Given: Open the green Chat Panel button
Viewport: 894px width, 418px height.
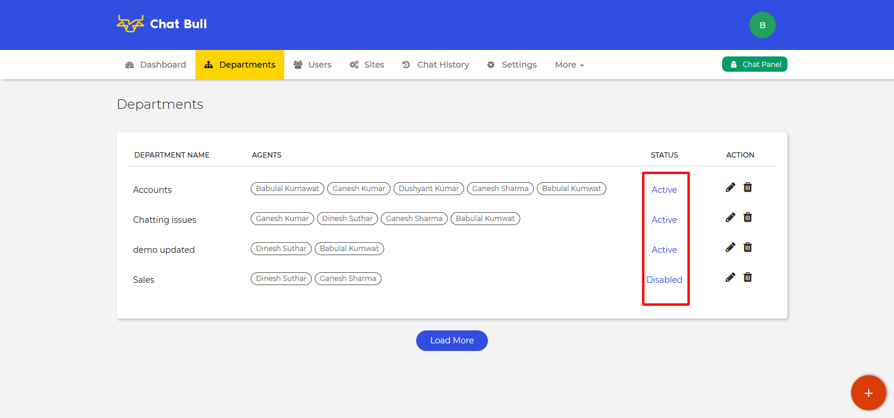Looking at the screenshot, I should pos(755,64).
